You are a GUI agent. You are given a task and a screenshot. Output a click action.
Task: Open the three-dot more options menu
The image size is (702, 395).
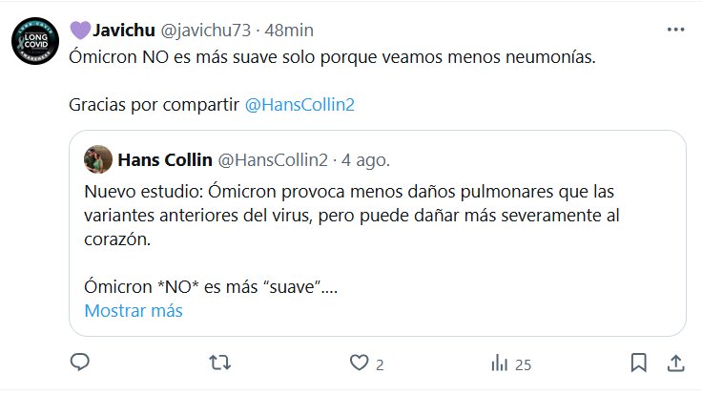pyautogui.click(x=675, y=31)
